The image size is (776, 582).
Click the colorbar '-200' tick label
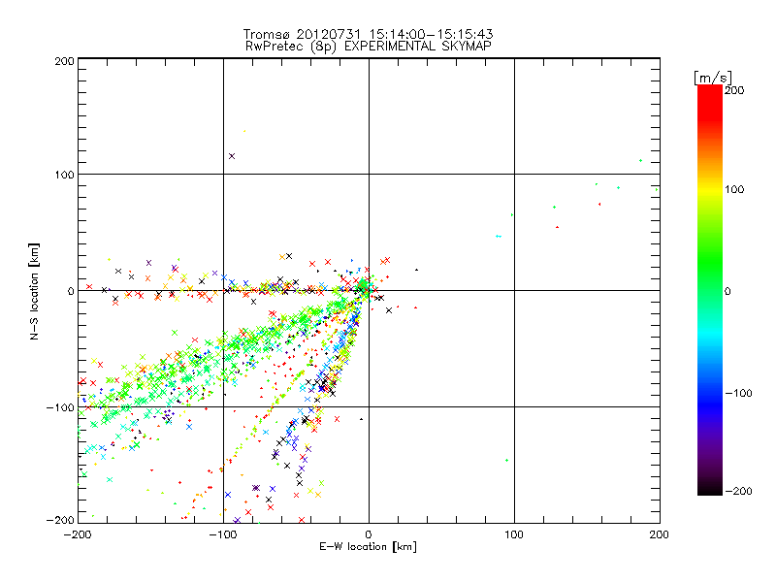click(738, 491)
